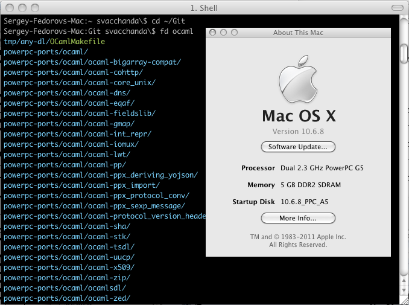Close the About This Mac window
Viewport: 409px width, 305px height.
(x=212, y=33)
